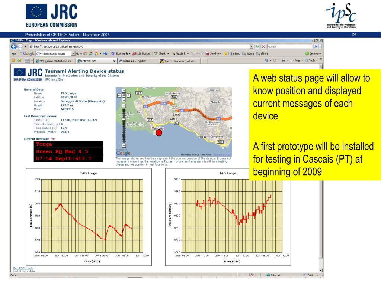Click the Favorites Center star icon
Image resolution: width=381 pixels, height=285 pixels.
13,60
